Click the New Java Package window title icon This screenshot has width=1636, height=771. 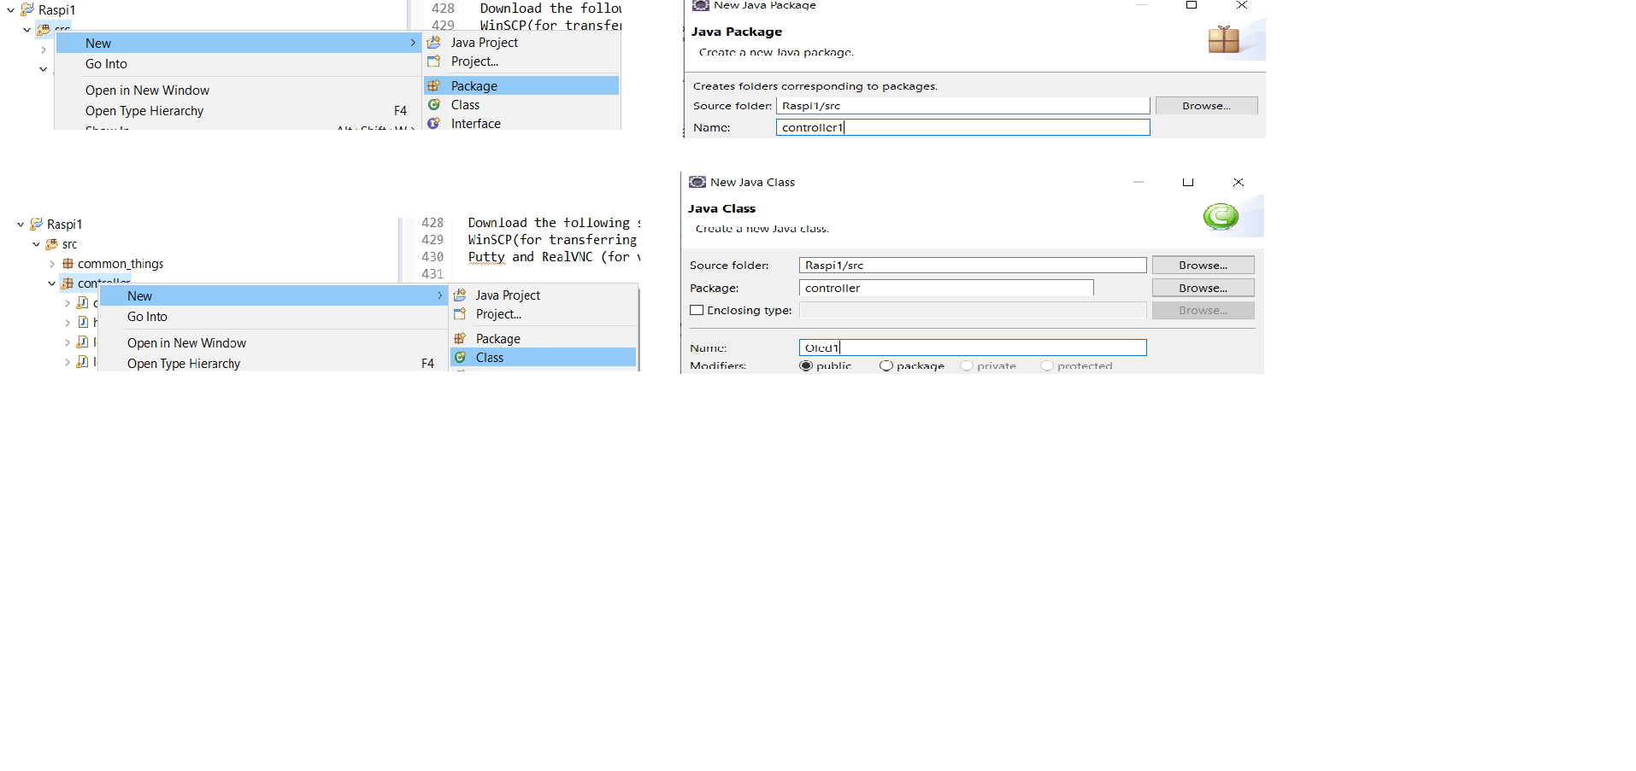click(701, 5)
